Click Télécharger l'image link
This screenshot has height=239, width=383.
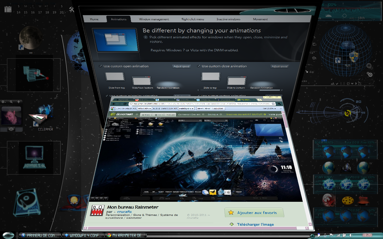pyautogui.click(x=255, y=224)
